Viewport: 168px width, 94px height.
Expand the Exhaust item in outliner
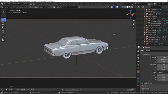coord(144,14)
